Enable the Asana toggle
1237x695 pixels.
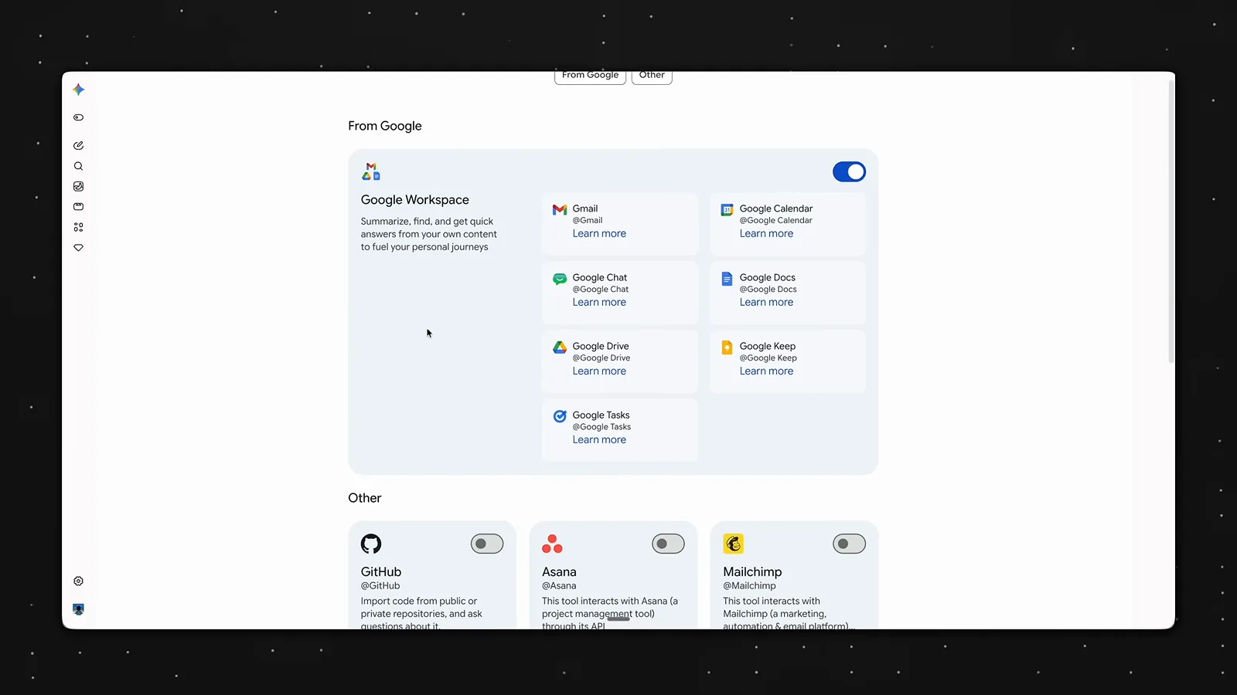[668, 544]
